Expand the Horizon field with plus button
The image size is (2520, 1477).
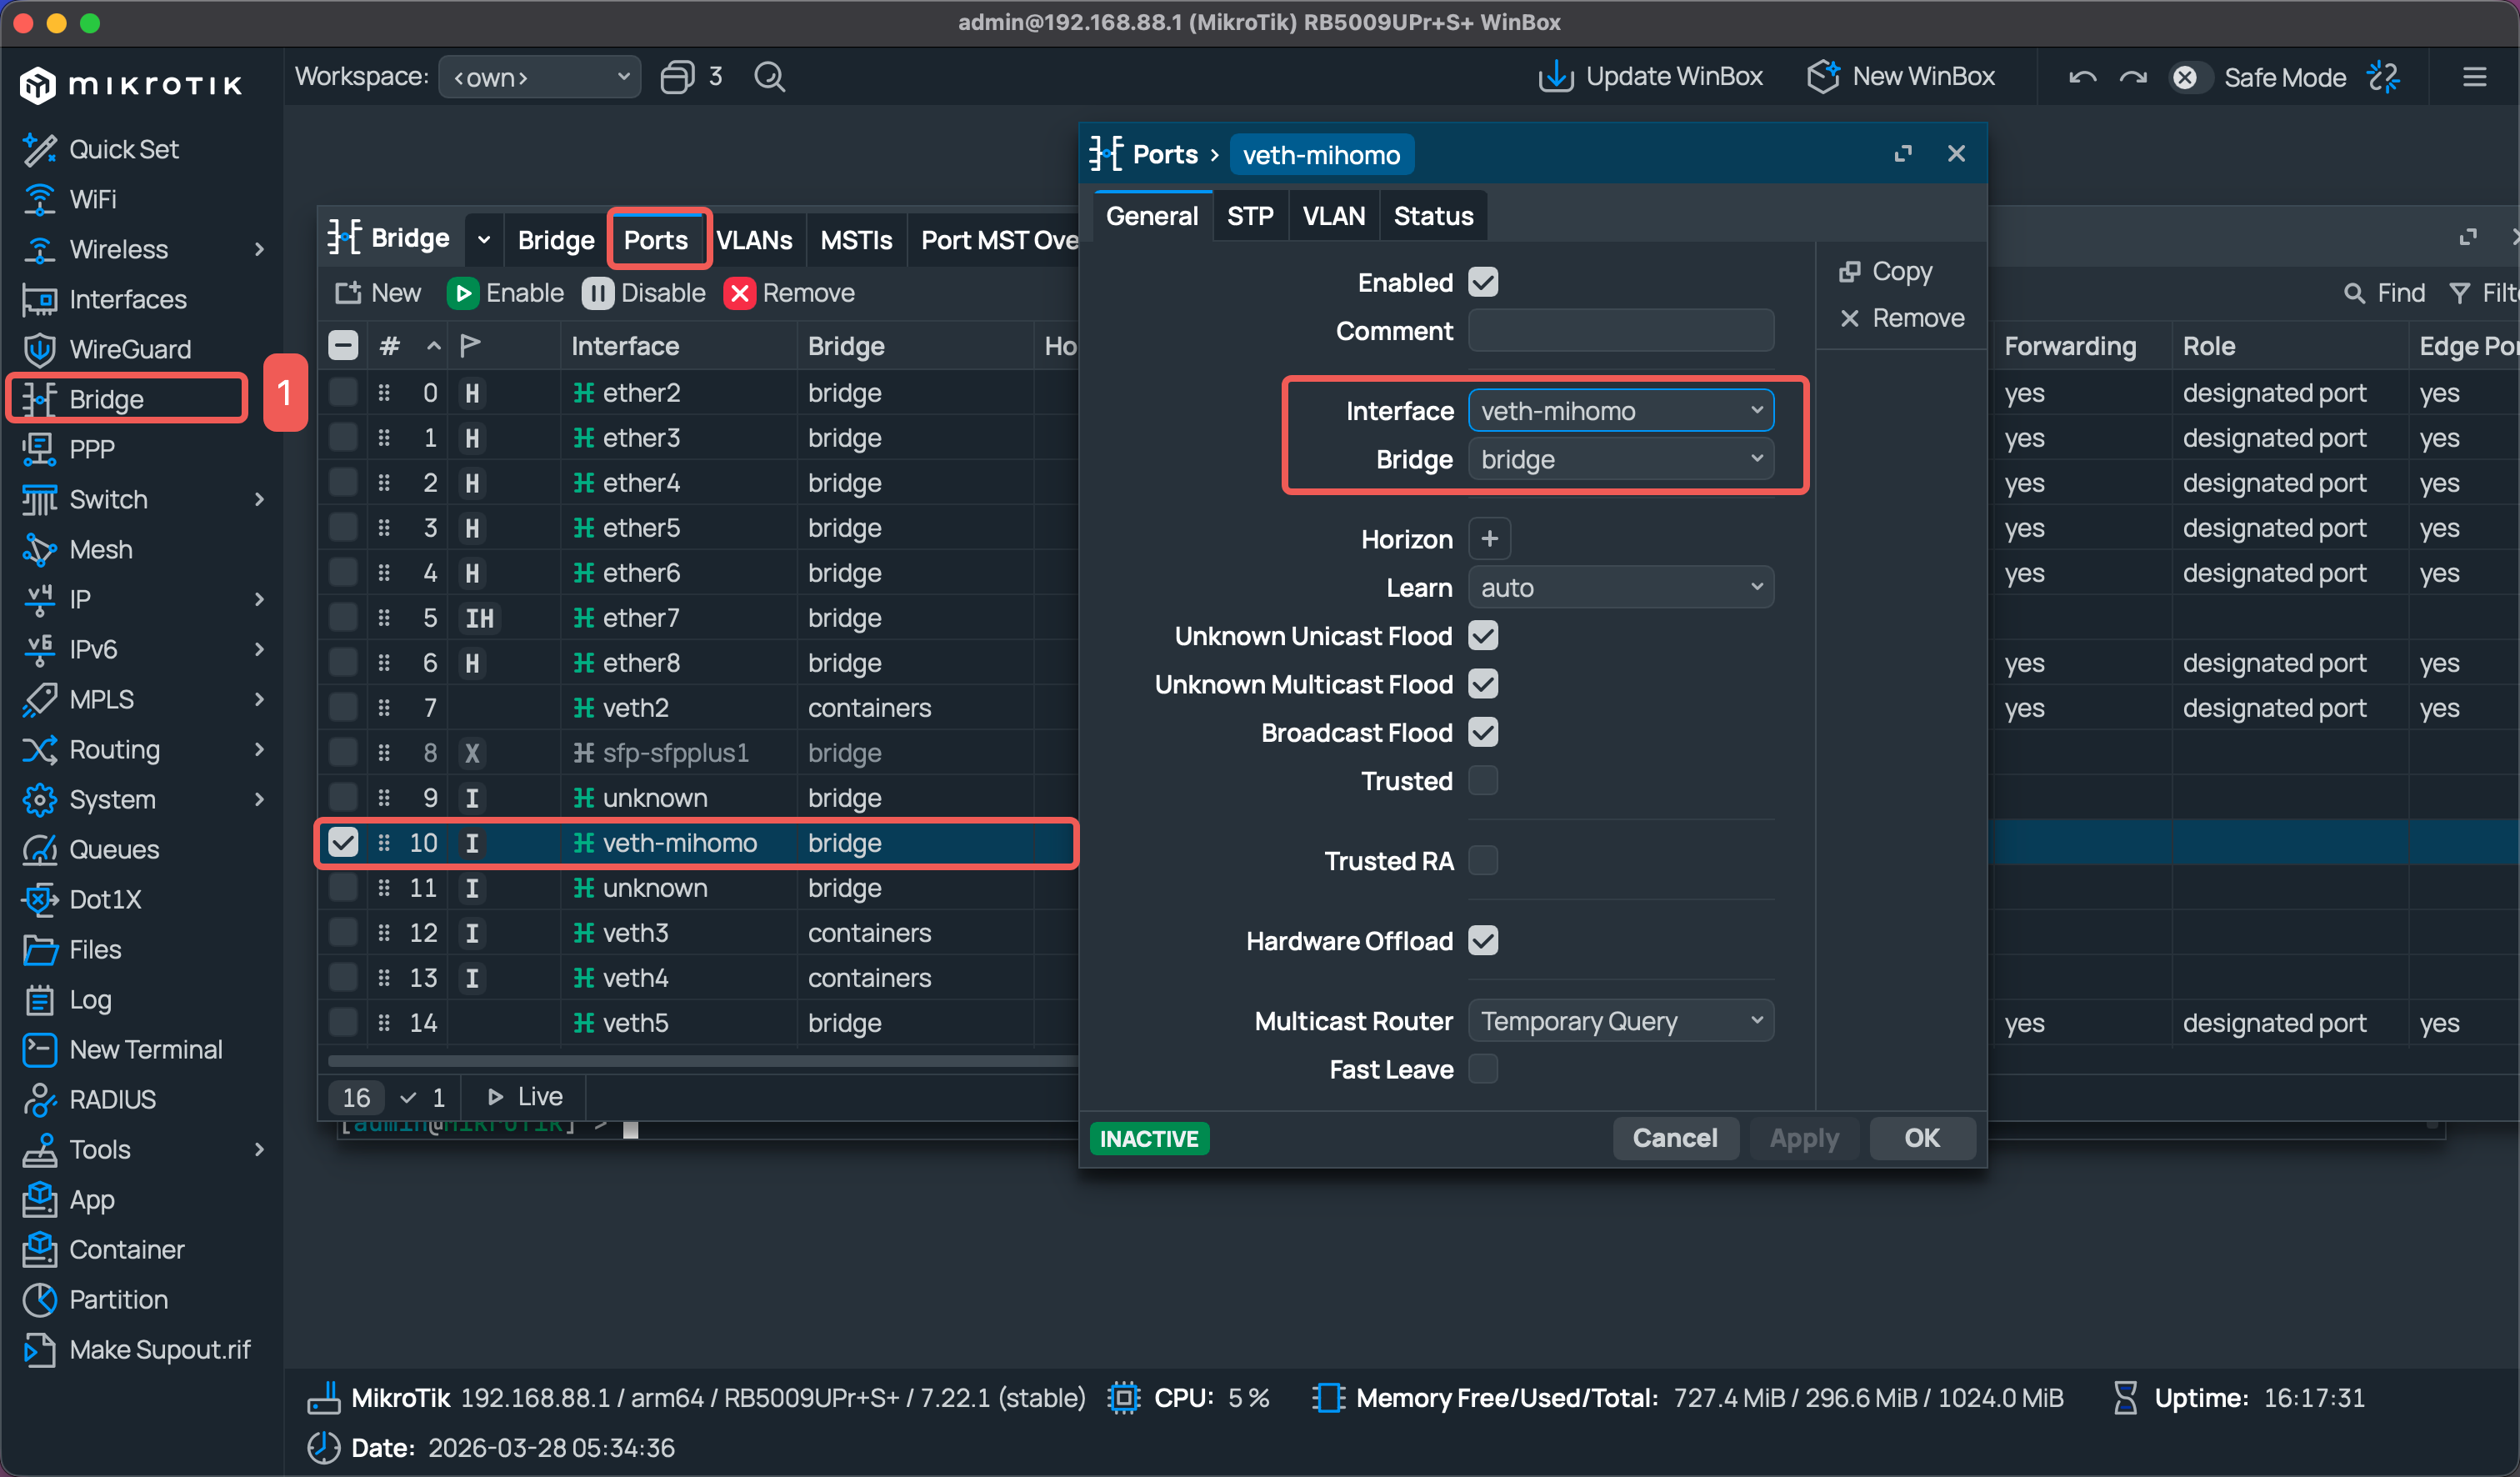point(1489,539)
